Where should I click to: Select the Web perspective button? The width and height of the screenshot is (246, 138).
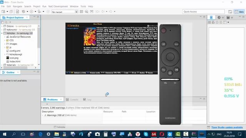click(x=239, y=12)
